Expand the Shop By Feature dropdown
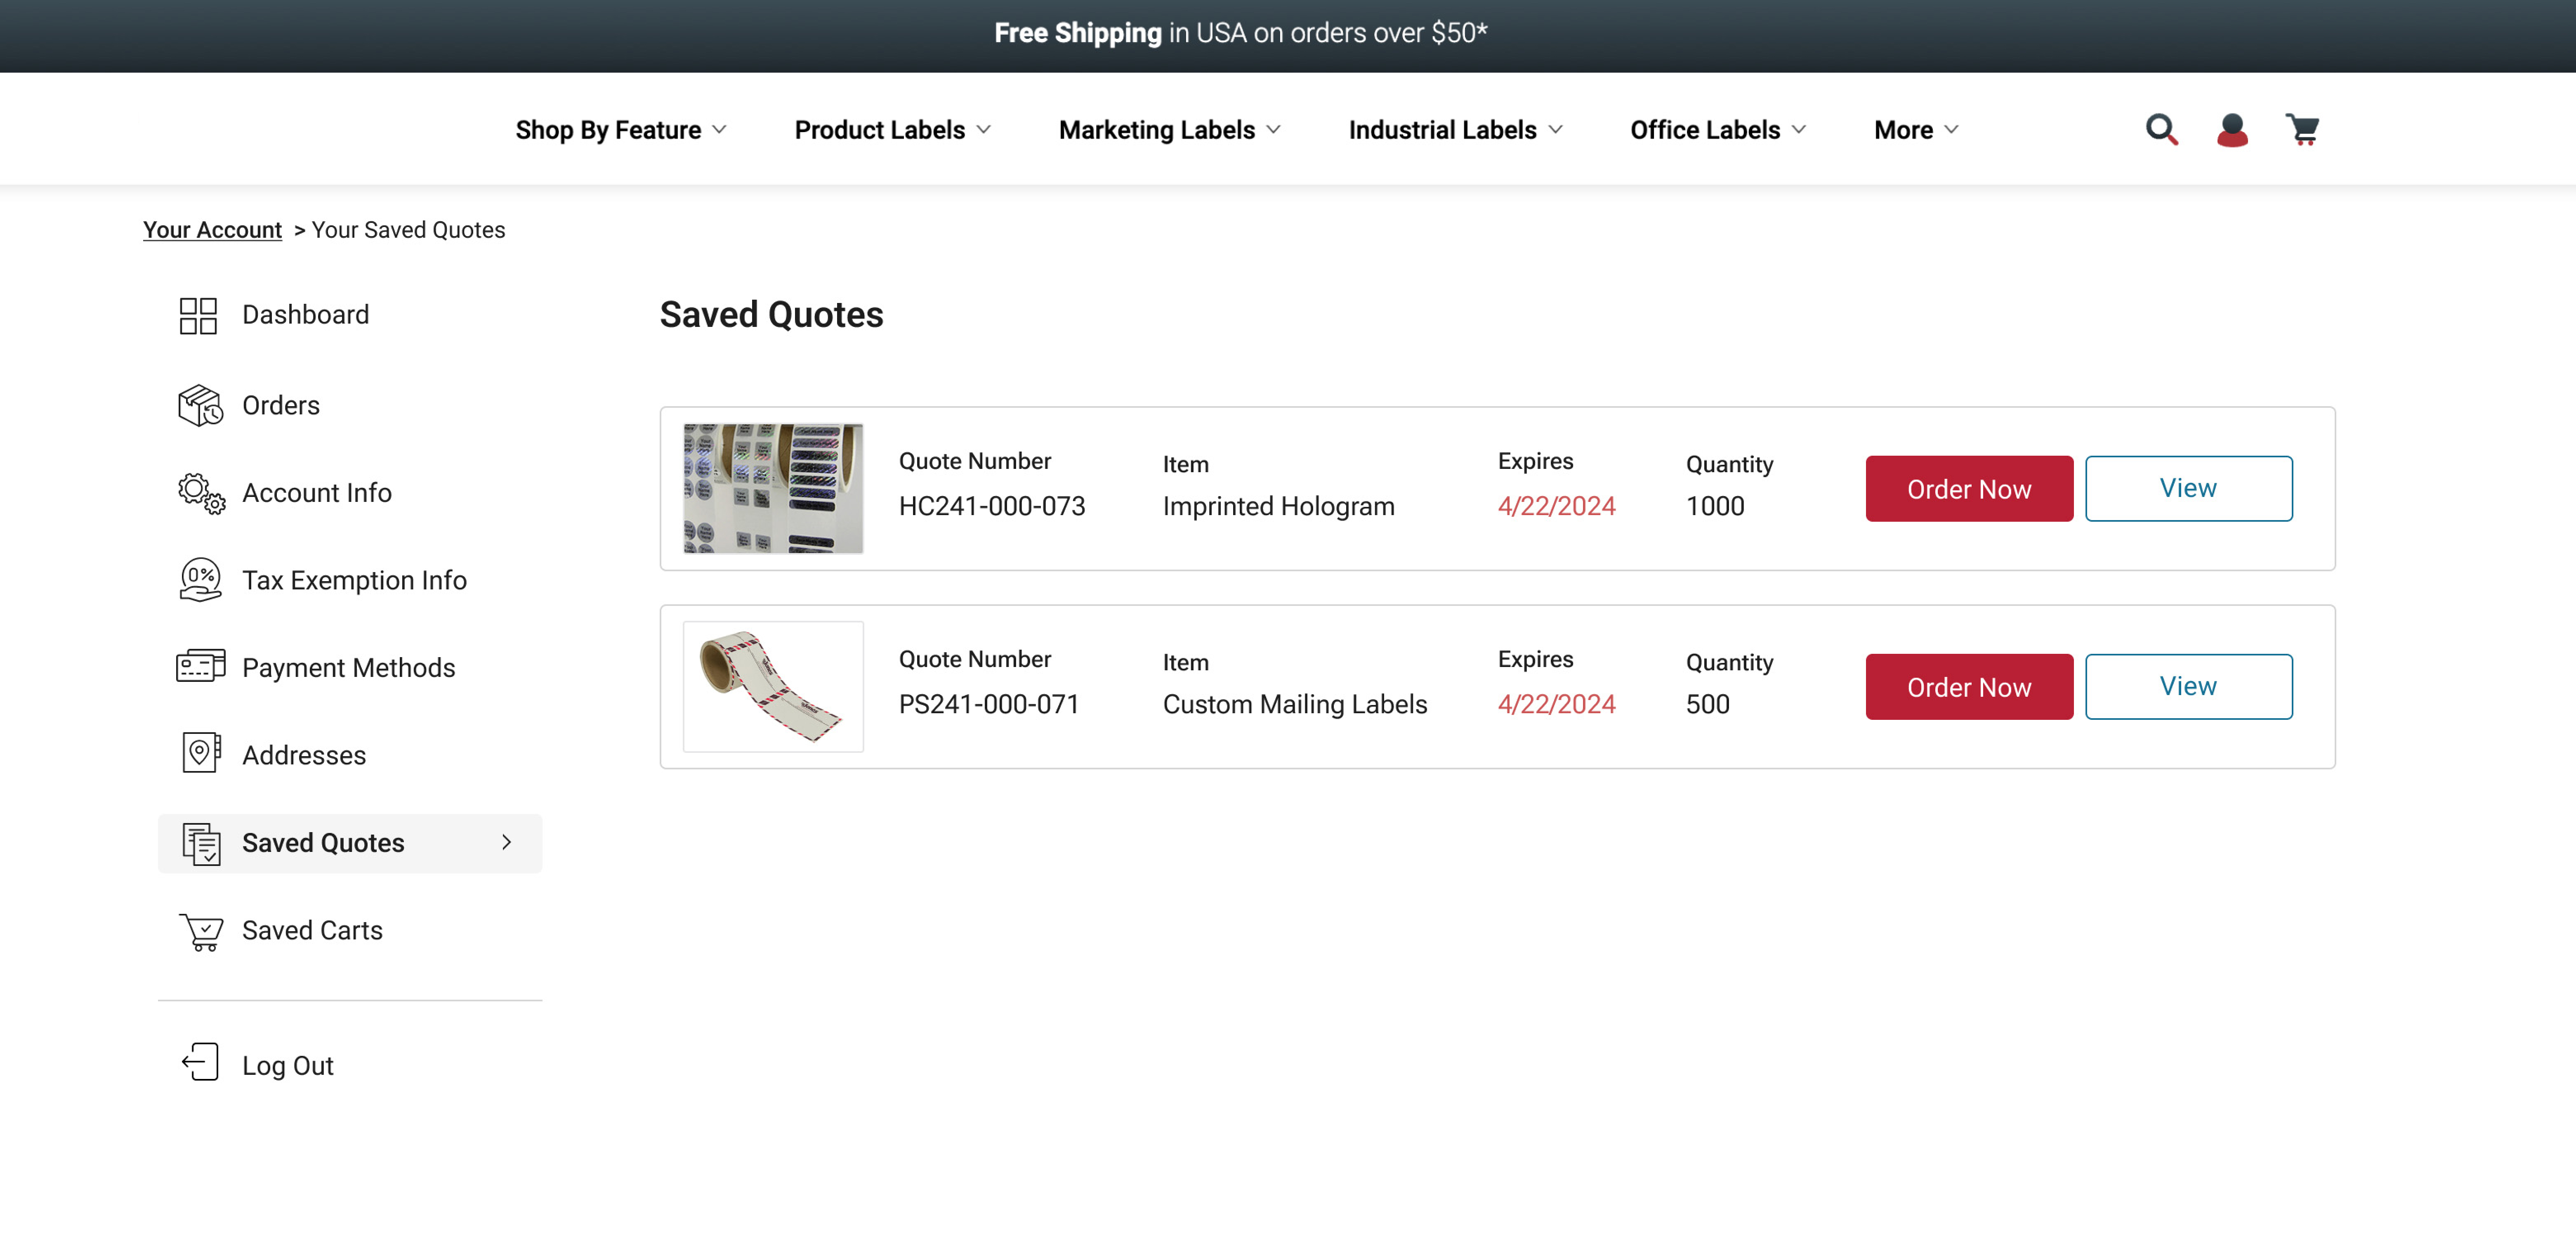This screenshot has height=1249, width=2576. [x=620, y=130]
